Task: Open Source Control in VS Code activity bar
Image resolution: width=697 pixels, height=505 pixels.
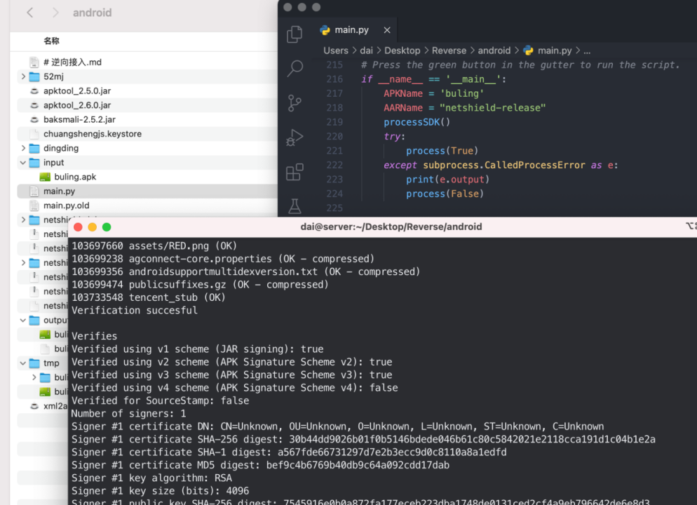Action: pos(295,102)
